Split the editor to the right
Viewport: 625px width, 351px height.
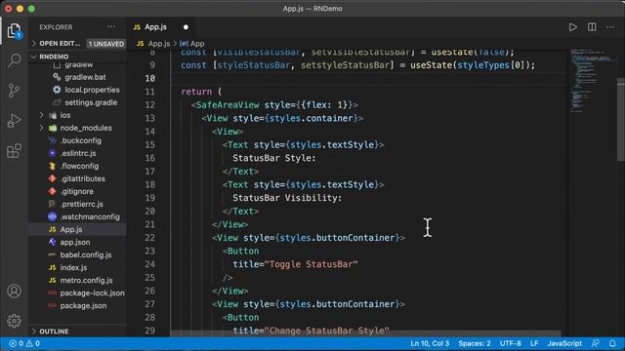pos(592,27)
